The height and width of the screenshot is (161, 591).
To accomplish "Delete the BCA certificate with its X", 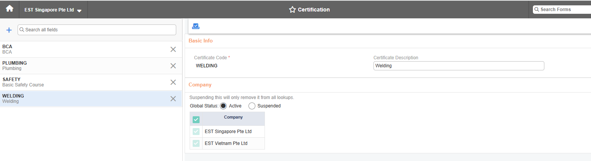I will tap(173, 49).
